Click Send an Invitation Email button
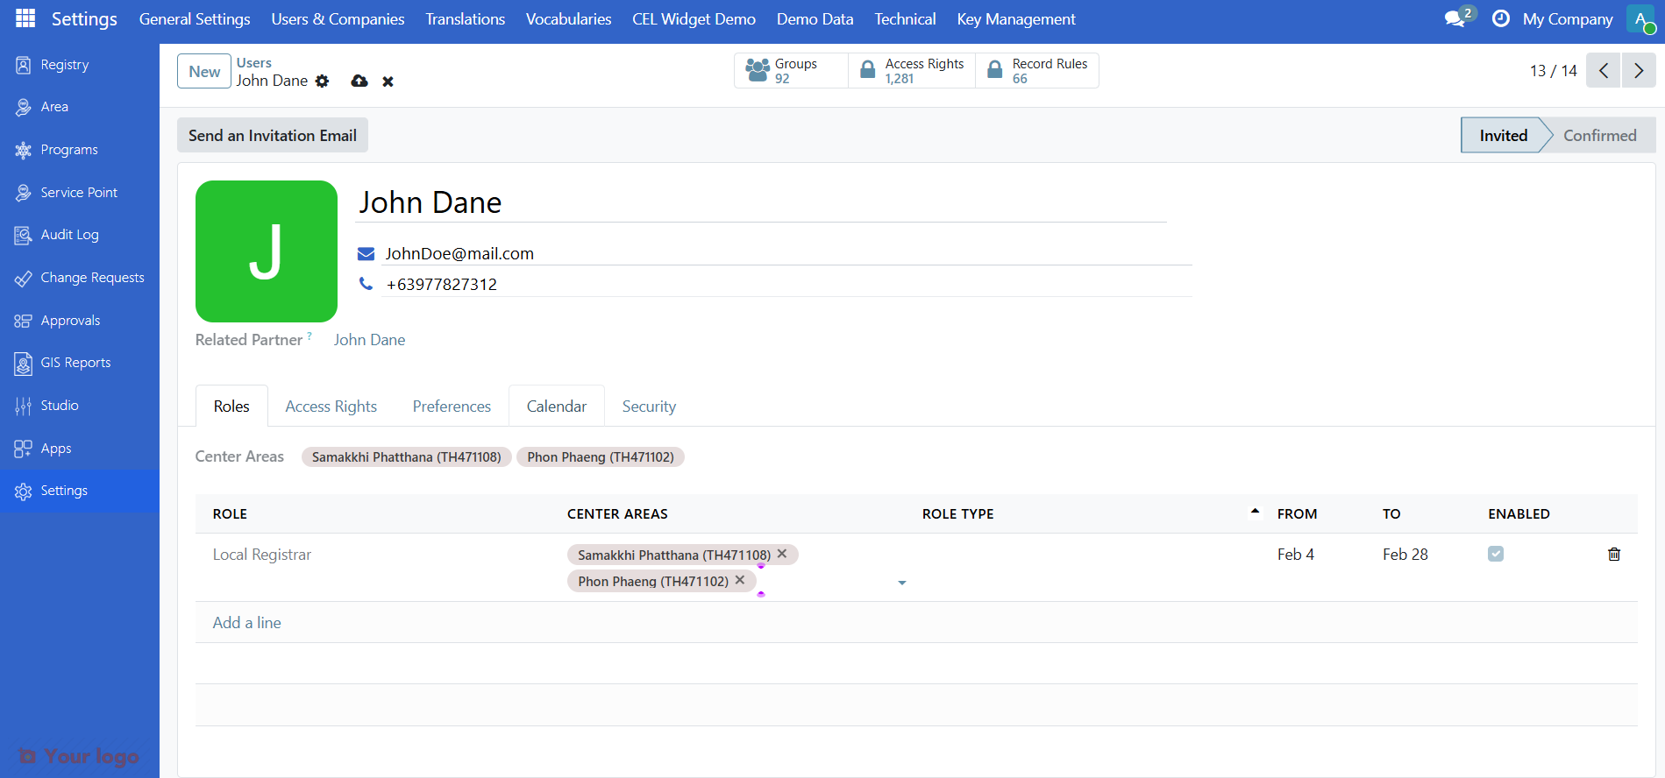This screenshot has height=778, width=1665. pos(272,136)
